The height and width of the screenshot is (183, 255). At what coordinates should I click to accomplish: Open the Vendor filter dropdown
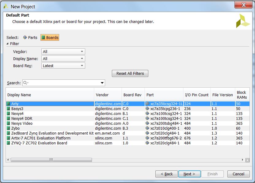[x=63, y=51]
